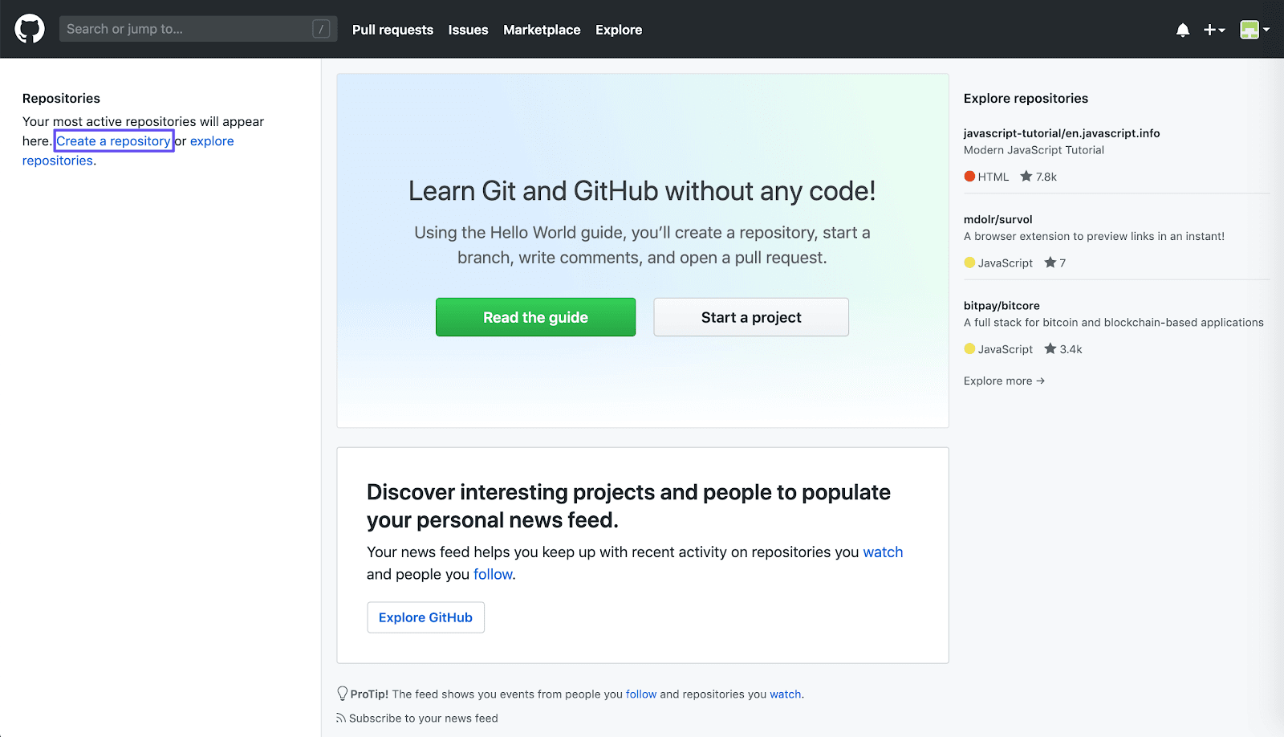Click the slash shortcut icon in search bar

pyautogui.click(x=321, y=28)
